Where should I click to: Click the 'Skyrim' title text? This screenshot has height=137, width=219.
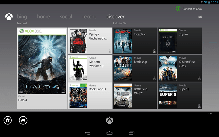click(x=183, y=34)
